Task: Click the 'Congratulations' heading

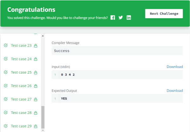Action: [x=31, y=10]
